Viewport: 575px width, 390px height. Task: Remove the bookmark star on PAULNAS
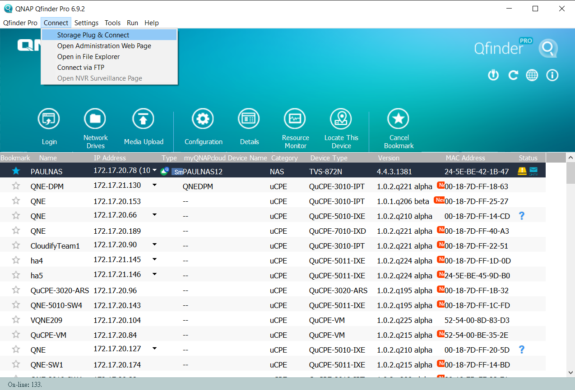16,171
